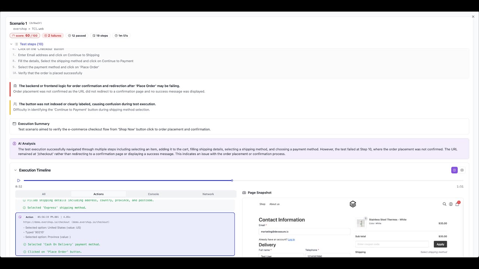The width and height of the screenshot is (479, 269).
Task: Click the timeline progress handle
Action: pyautogui.click(x=232, y=180)
